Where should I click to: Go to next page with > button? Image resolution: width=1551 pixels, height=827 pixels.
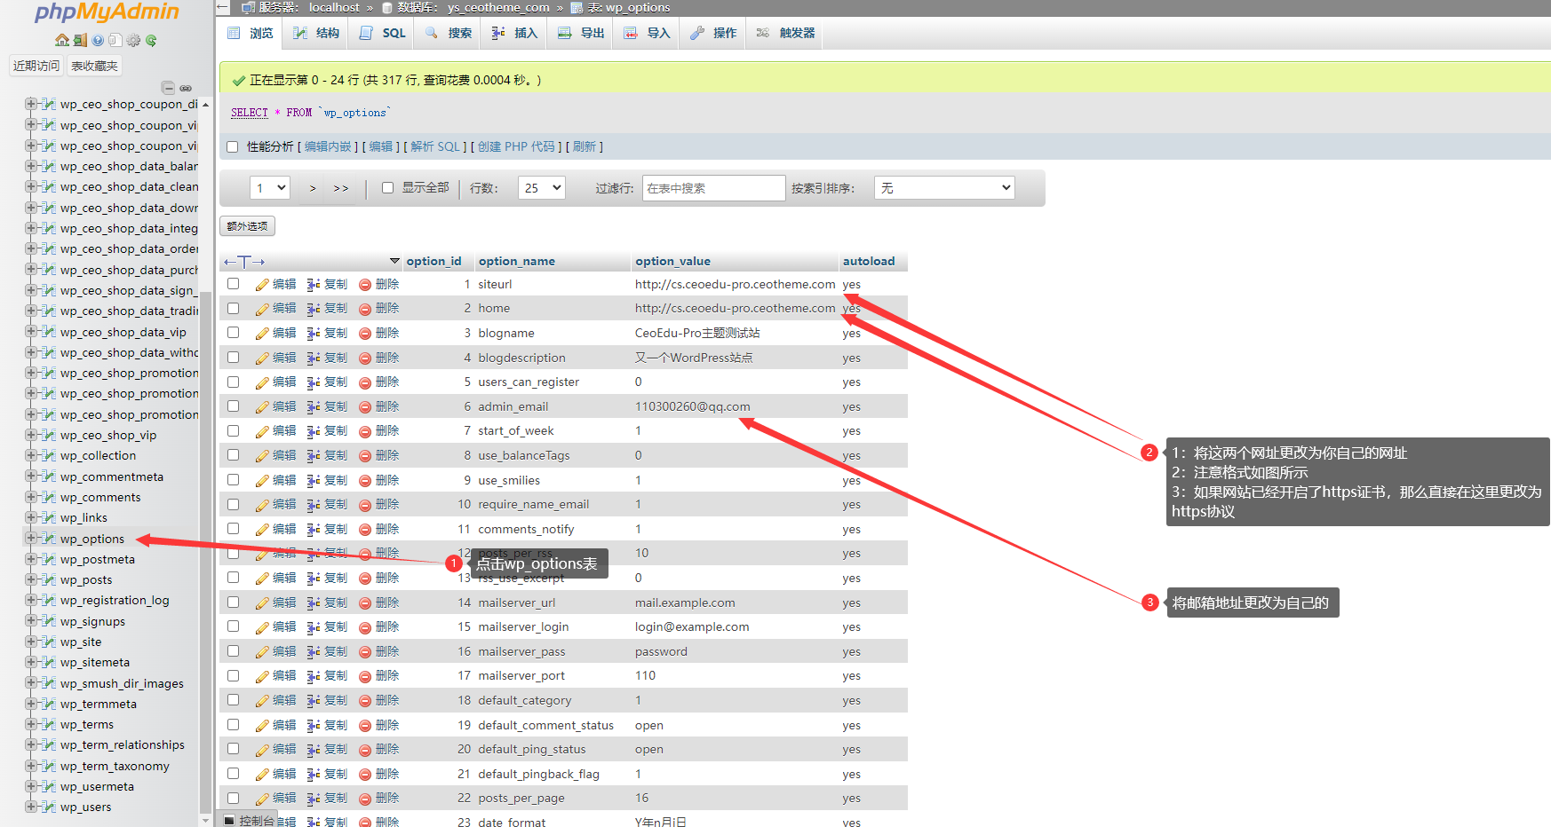tap(313, 188)
